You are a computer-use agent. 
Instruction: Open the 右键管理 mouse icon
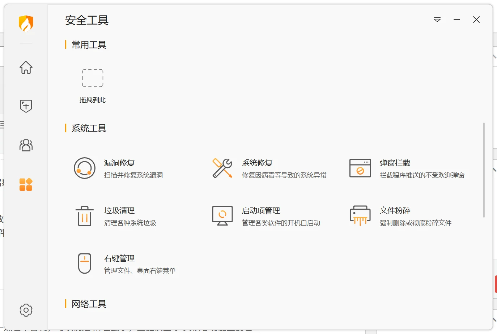coord(85,264)
